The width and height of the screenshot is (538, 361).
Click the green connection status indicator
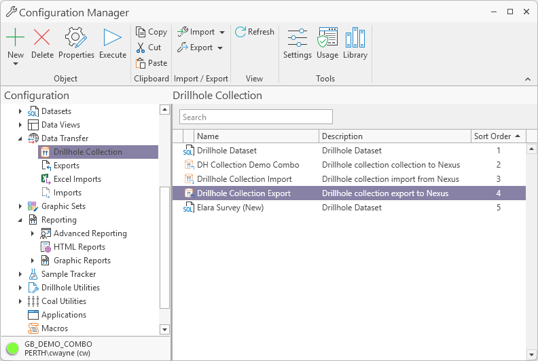12,348
